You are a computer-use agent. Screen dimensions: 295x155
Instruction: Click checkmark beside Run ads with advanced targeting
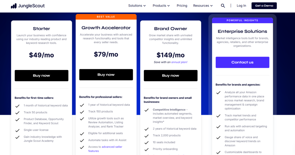pos(218,127)
